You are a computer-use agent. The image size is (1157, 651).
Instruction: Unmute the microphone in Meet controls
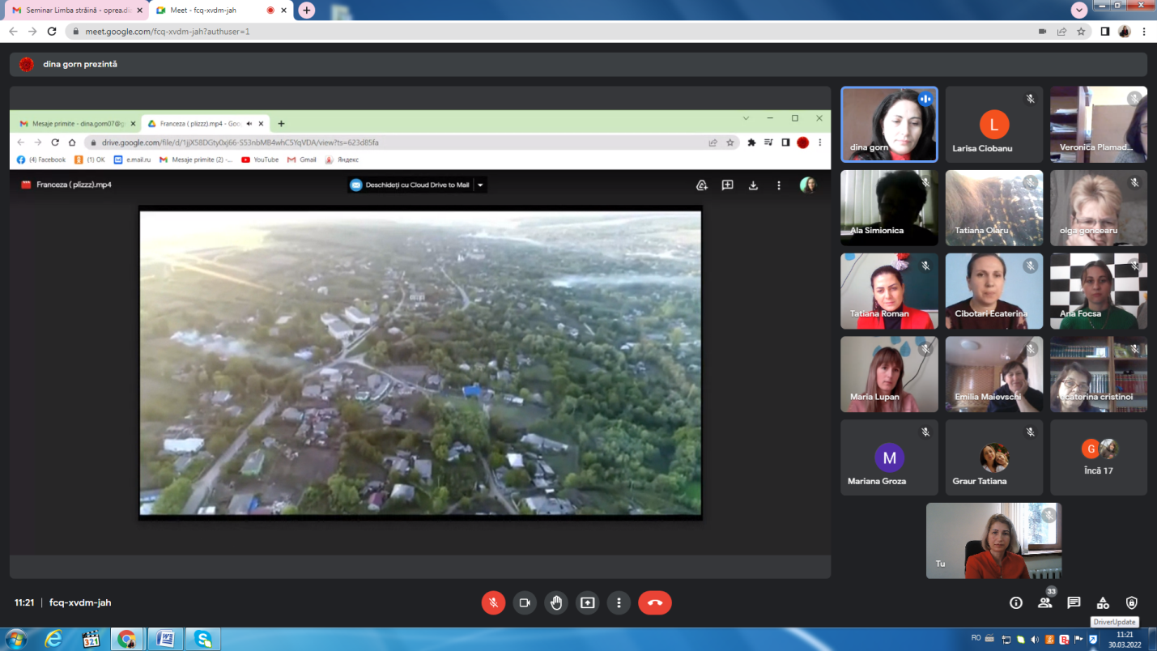[x=493, y=602]
